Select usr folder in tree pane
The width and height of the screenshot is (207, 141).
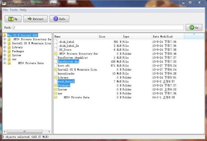point(14,59)
